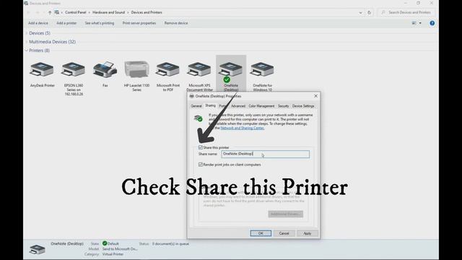Click '0 document(s) in queue' status text
Image resolution: width=462 pixels, height=260 pixels.
(x=171, y=244)
